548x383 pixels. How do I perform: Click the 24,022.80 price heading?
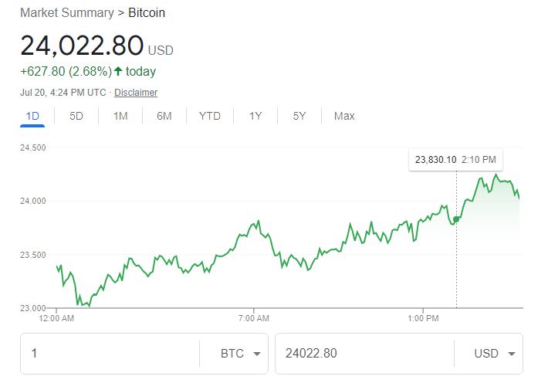[x=82, y=46]
